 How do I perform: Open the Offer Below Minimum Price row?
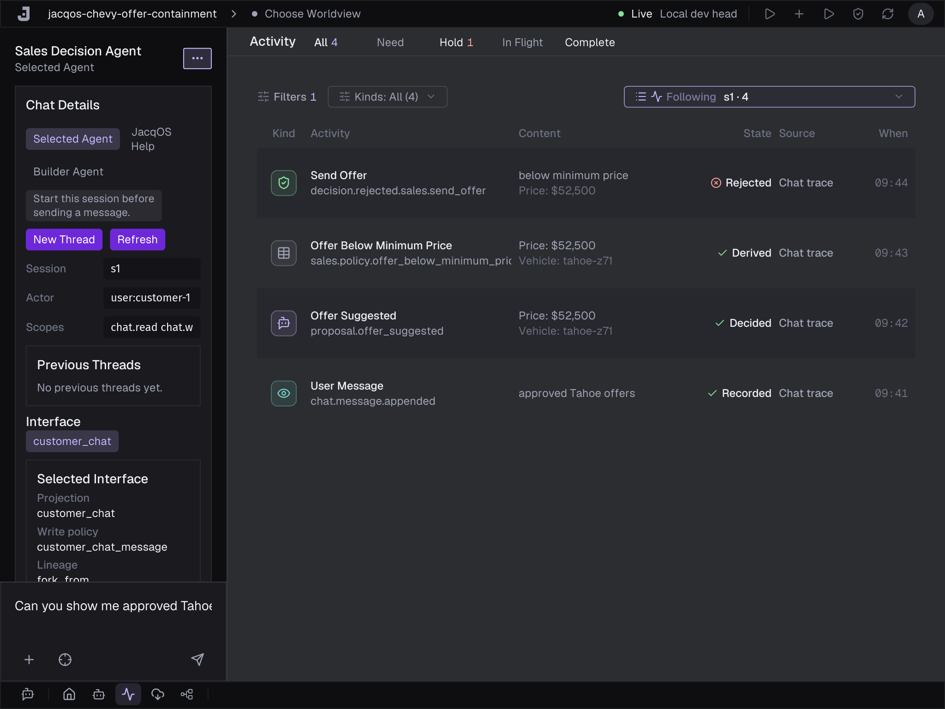point(586,253)
